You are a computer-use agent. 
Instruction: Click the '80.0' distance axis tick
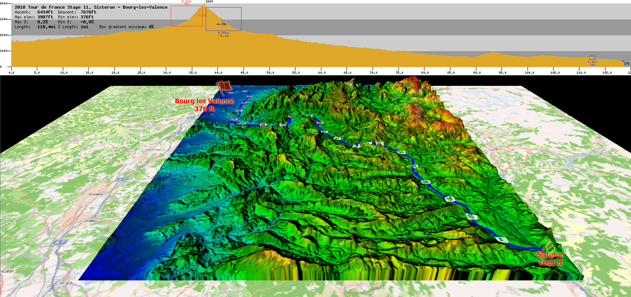425,73
